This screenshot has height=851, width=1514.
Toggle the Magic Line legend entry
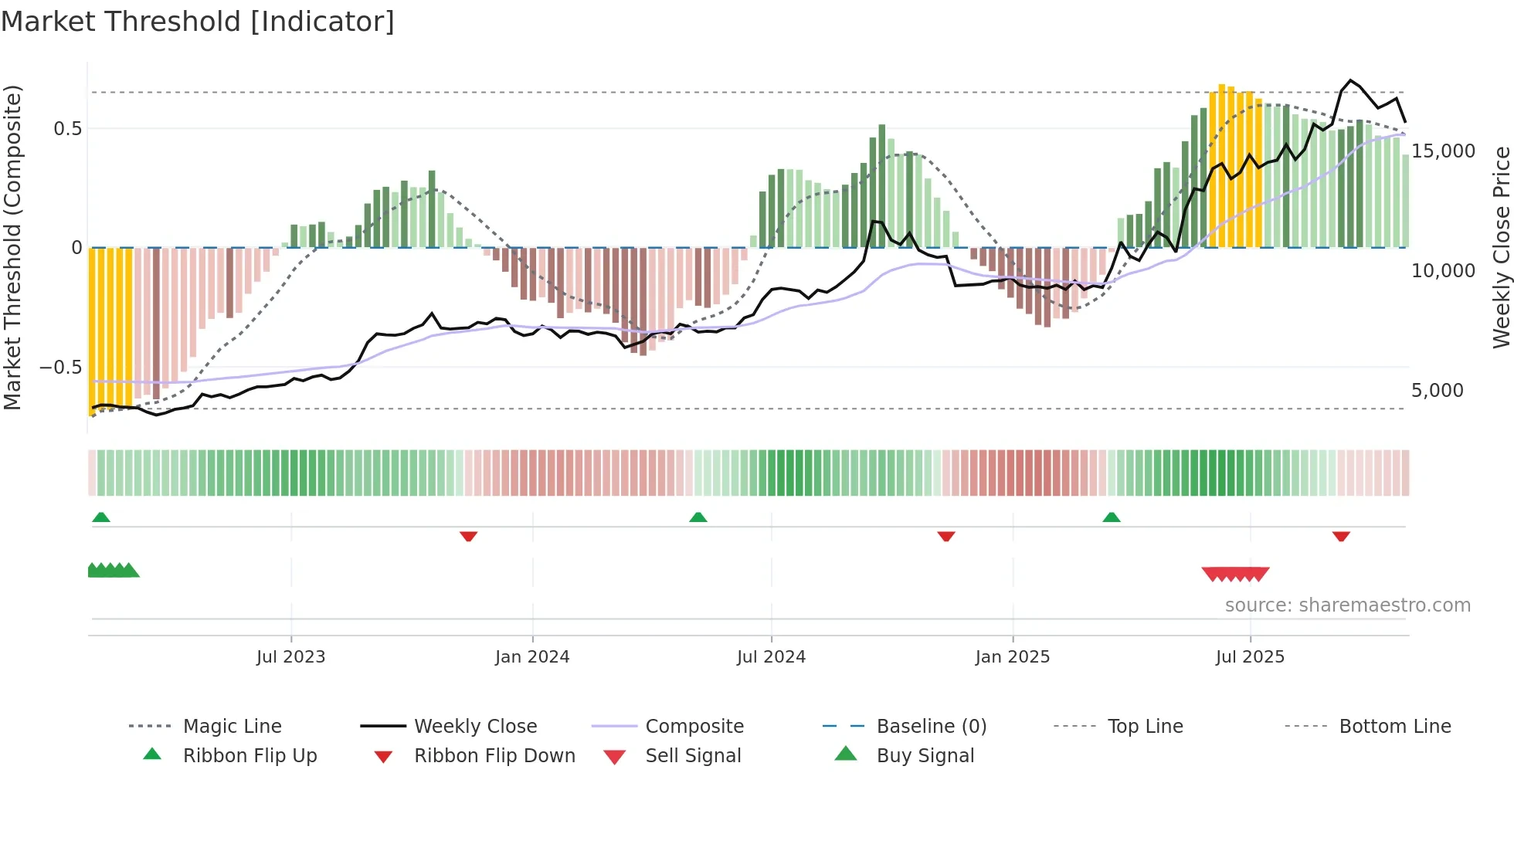(x=232, y=727)
